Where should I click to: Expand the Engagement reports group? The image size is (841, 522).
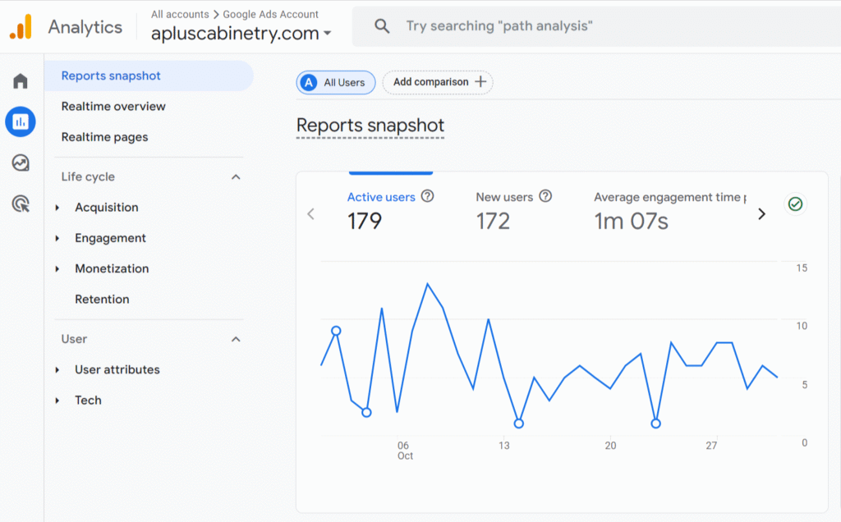pos(110,238)
